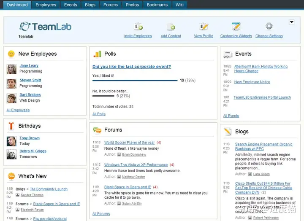Open Pay per click/ natural link
This screenshot has width=304, height=221.
(50, 218)
